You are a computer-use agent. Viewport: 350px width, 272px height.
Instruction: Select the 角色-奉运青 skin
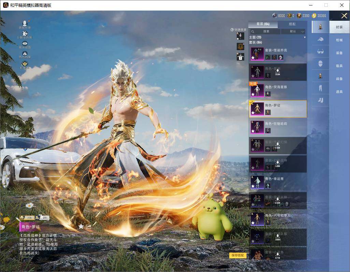click(278, 182)
